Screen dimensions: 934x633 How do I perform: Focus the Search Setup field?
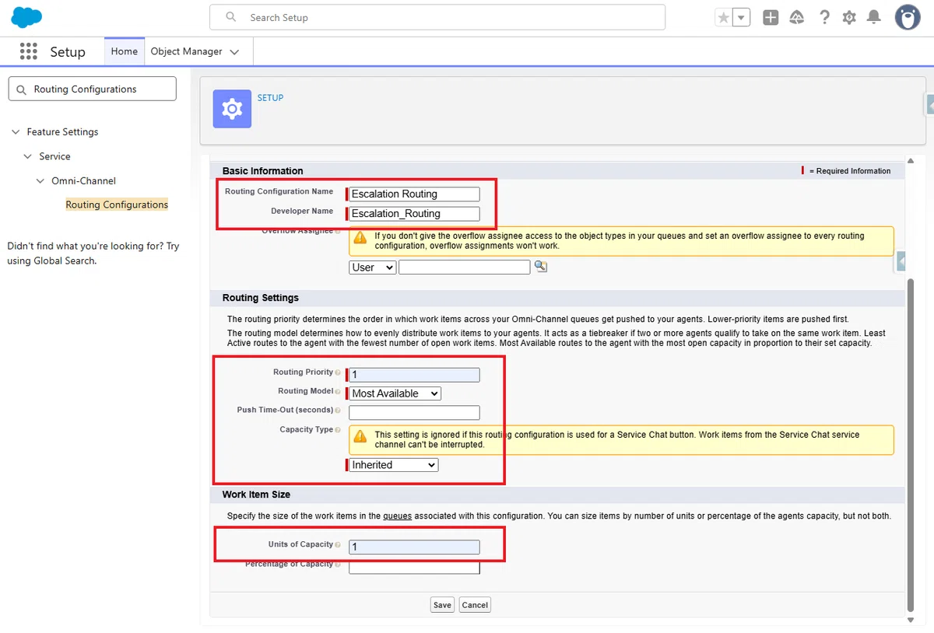coord(437,17)
